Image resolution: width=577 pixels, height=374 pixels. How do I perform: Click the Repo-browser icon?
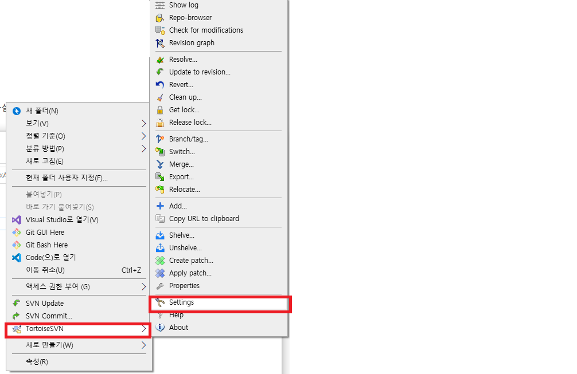click(x=159, y=18)
